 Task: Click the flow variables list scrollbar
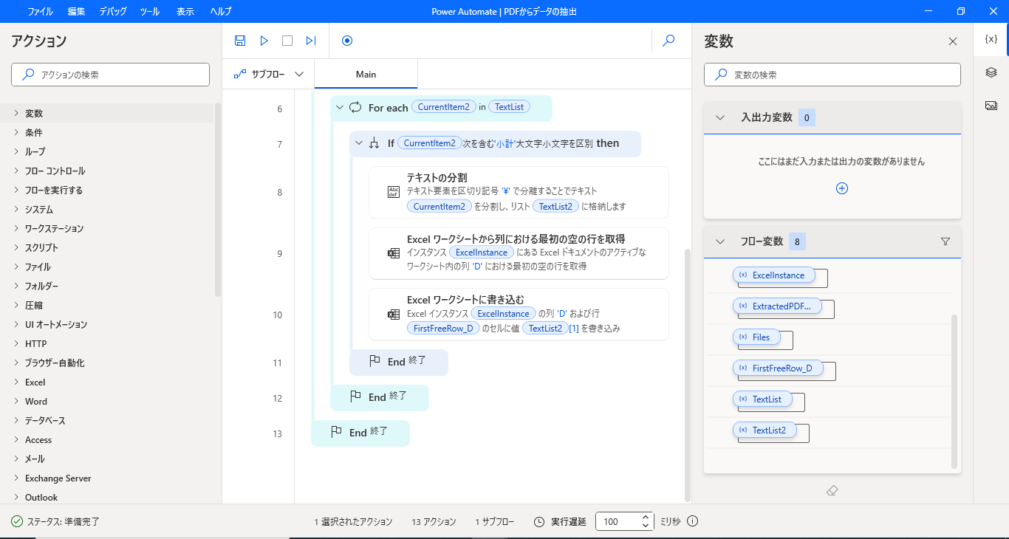(x=954, y=391)
